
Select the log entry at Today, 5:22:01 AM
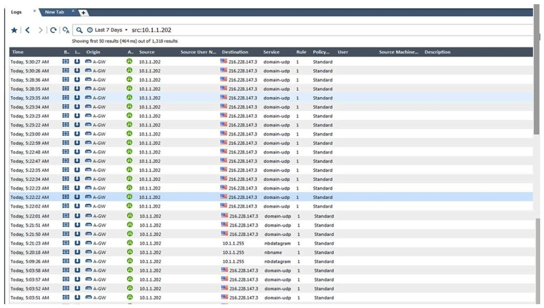(x=272, y=216)
